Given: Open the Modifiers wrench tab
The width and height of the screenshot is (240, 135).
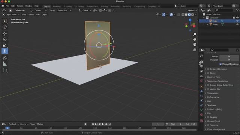Looking at the screenshot, I should point(201,91).
